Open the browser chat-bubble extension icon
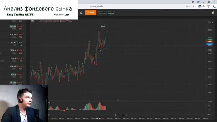The width and height of the screenshot is (217, 122). coord(209,6)
